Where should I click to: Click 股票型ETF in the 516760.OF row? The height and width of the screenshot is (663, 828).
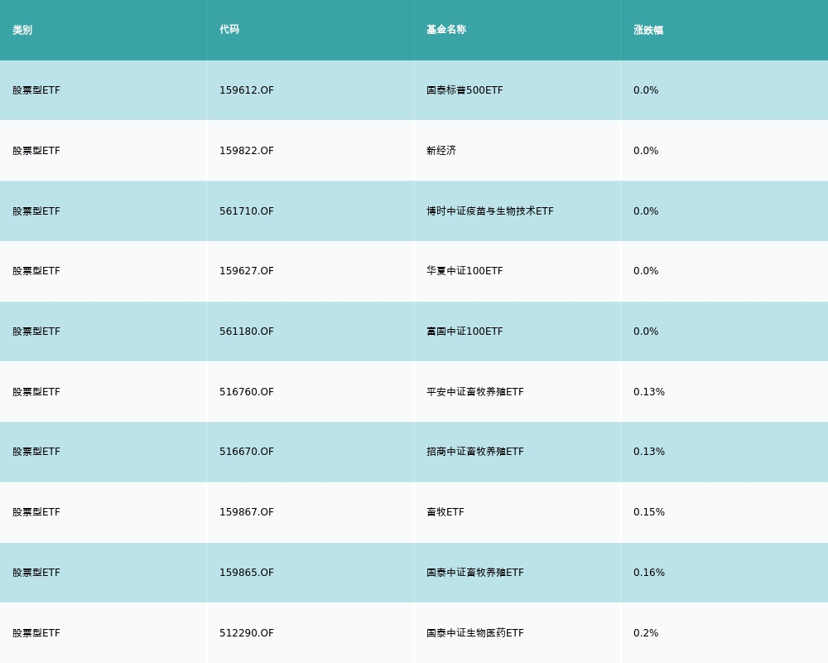click(36, 392)
